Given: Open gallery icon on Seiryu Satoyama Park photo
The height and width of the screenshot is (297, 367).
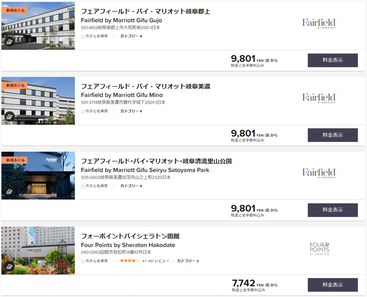Looking at the screenshot, I should tap(10, 191).
